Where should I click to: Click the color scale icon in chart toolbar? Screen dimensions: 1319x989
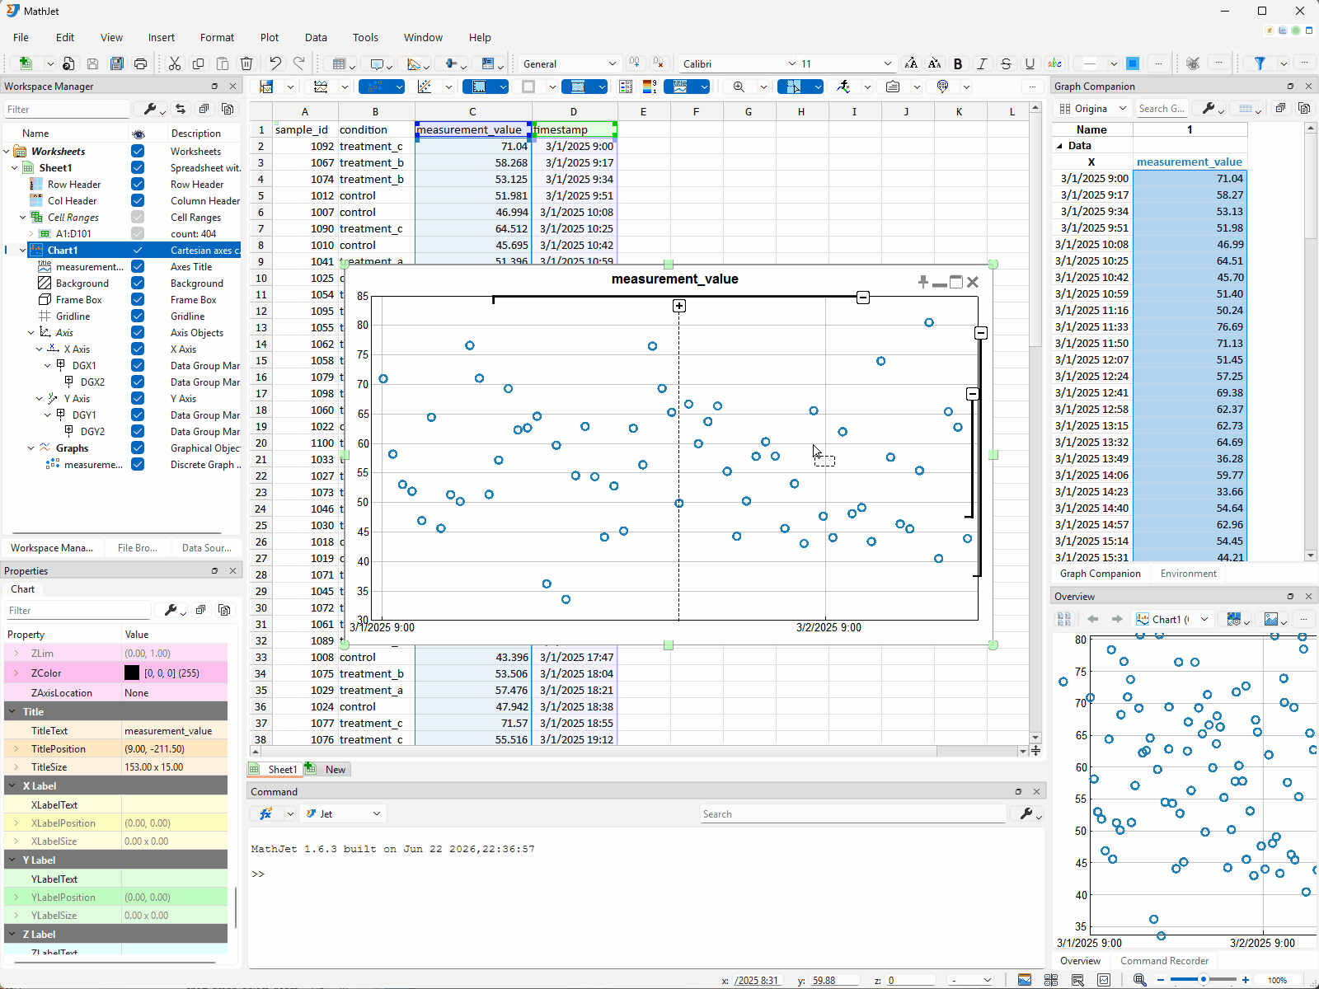pyautogui.click(x=649, y=87)
